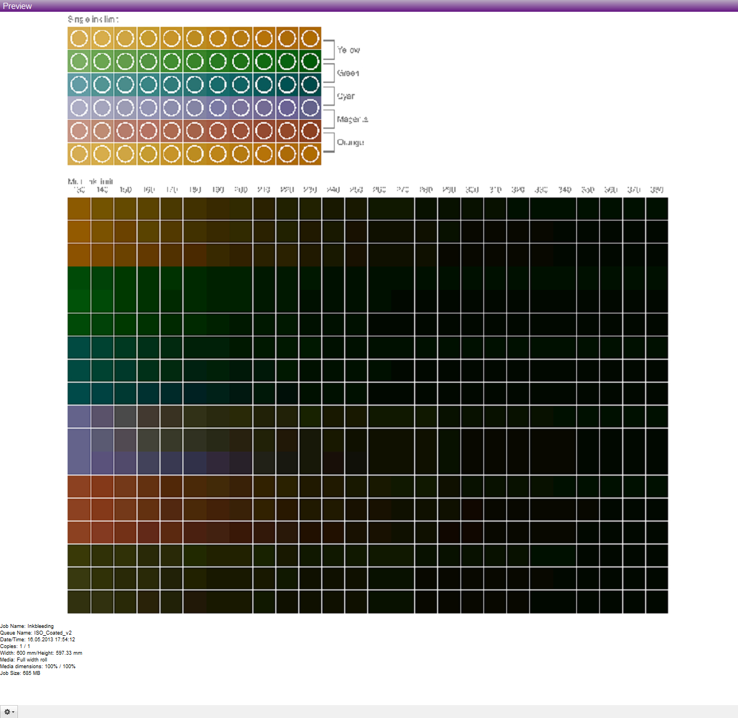This screenshot has height=718, width=738.
Task: Select the 'Queue Name: ISO_Coated_v2' line
Action: (36, 633)
